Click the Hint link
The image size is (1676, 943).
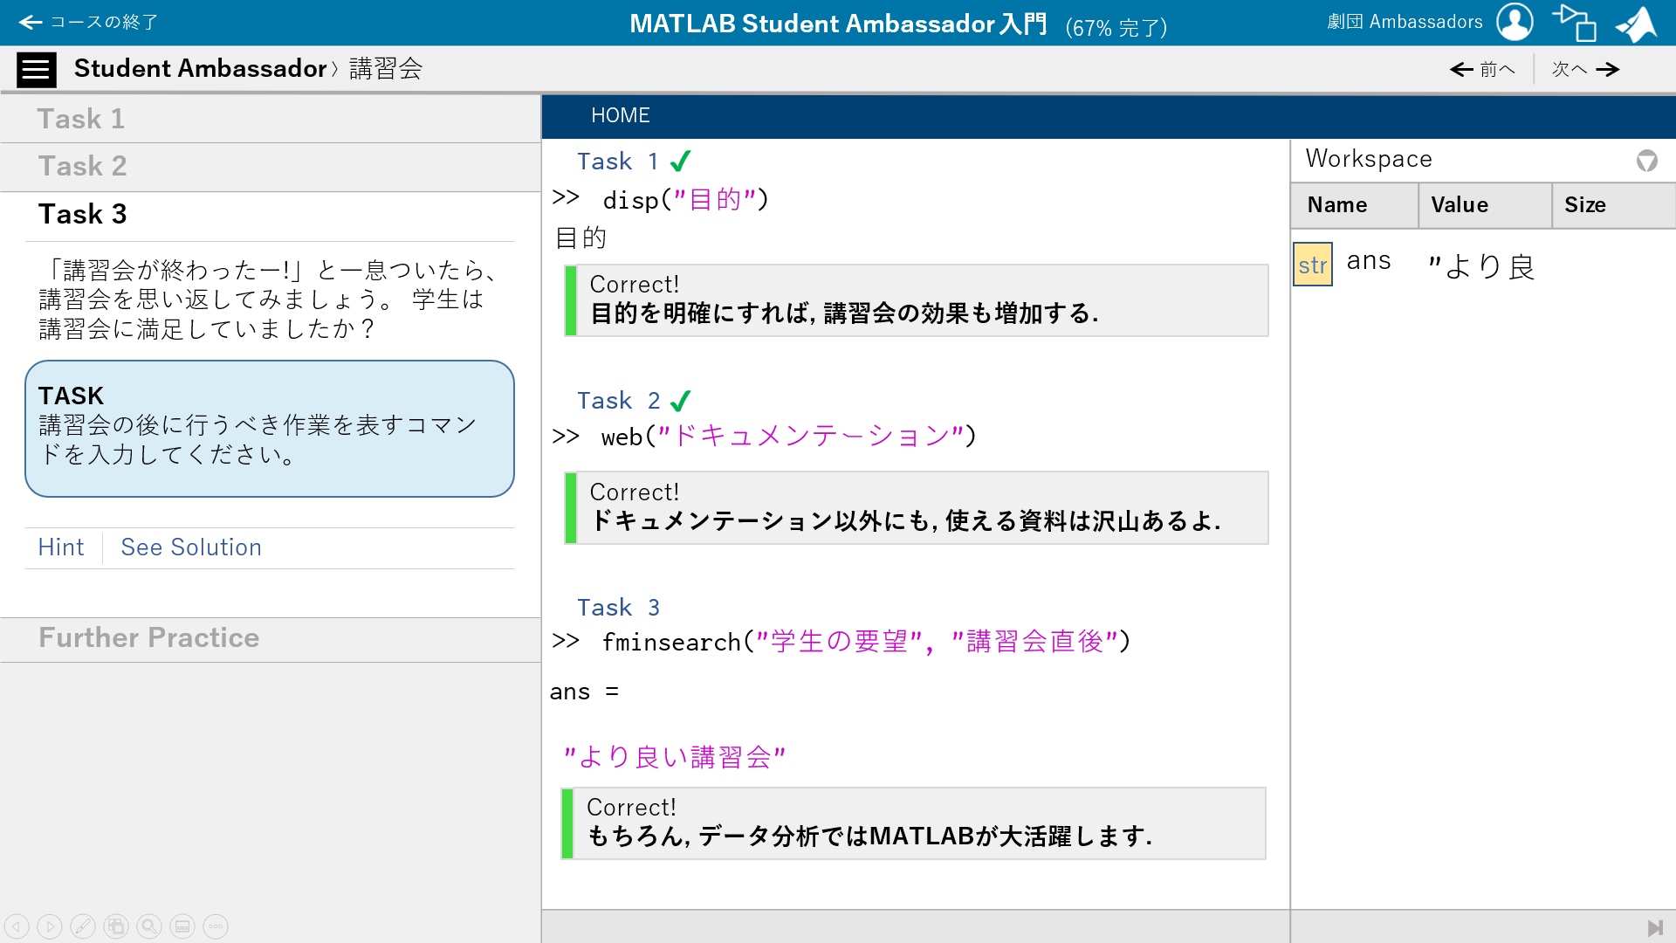pyautogui.click(x=61, y=547)
